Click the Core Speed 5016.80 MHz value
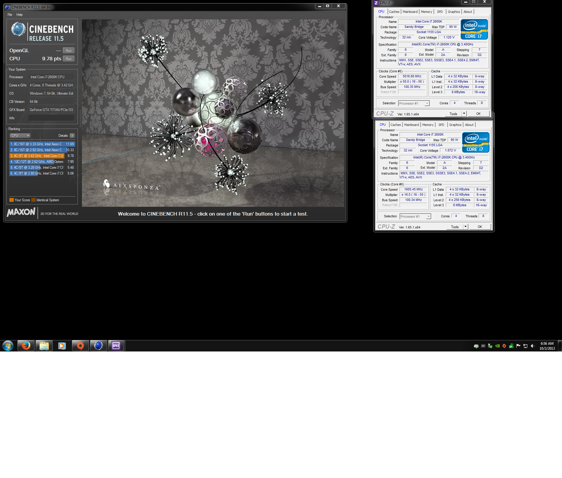562x478 pixels. pos(412,76)
